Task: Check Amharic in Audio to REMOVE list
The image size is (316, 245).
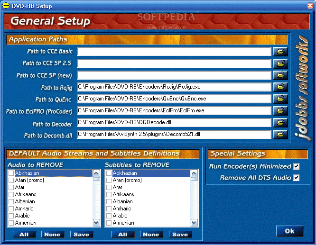Action: [x=11, y=209]
